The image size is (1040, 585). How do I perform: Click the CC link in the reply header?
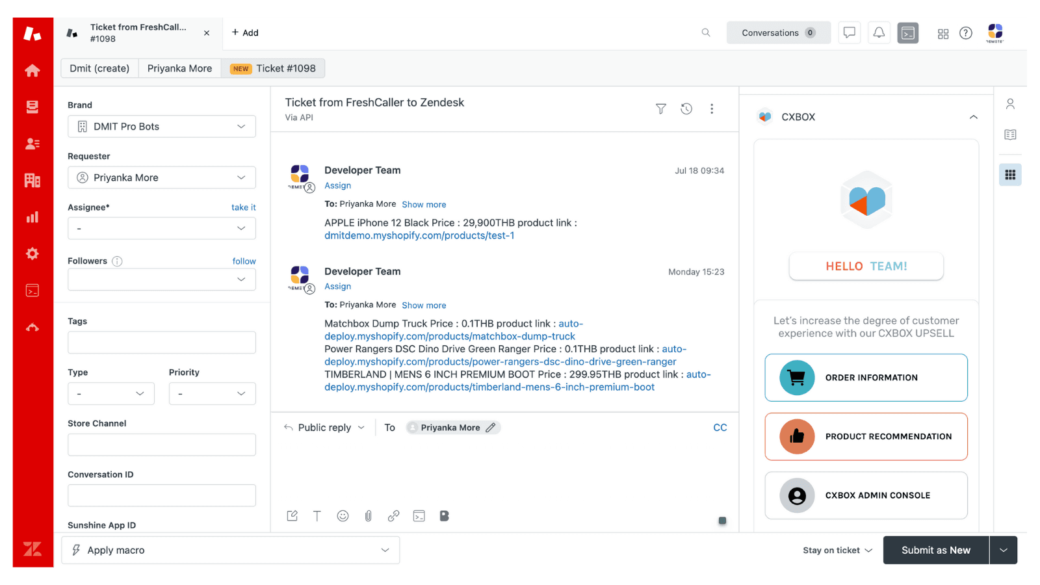(720, 428)
